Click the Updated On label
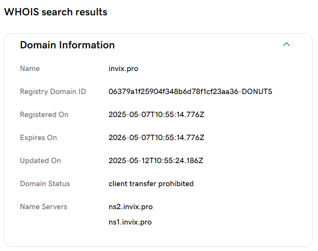The image size is (318, 251). click(x=40, y=161)
